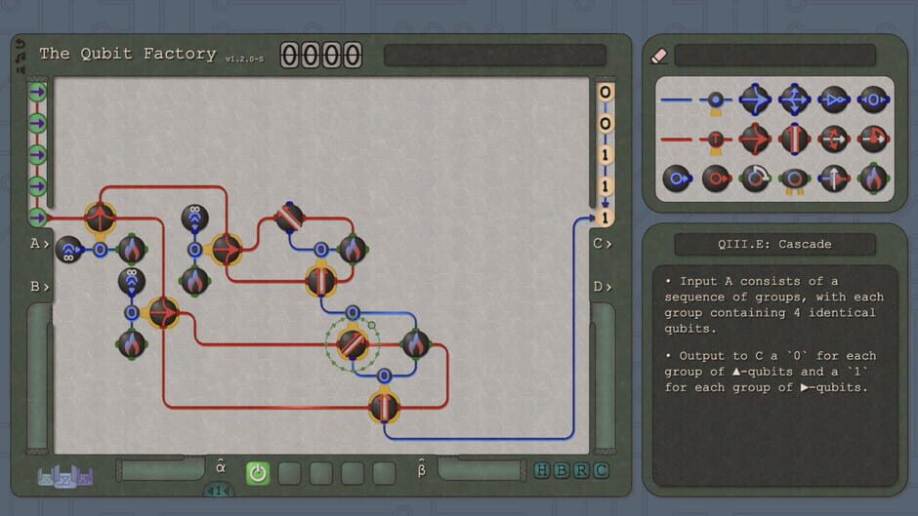Click the dark bar next to the eraser
918x516 pixels.
774,56
